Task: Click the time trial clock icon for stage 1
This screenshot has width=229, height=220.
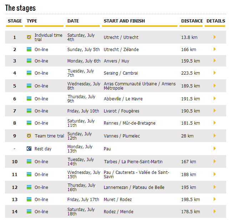Action: point(29,37)
